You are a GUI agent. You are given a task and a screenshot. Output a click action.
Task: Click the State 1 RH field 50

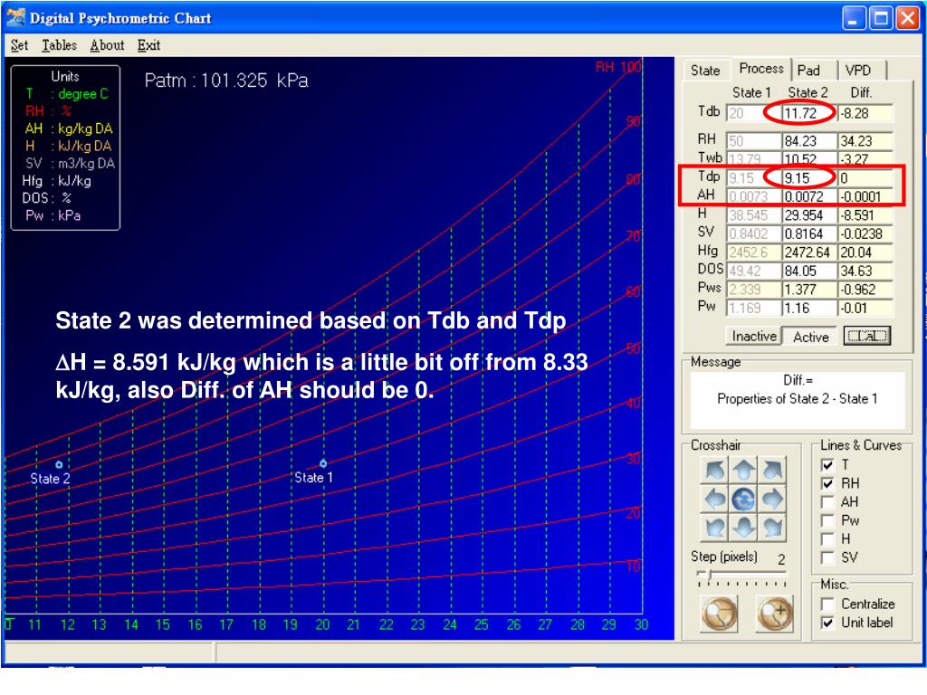pyautogui.click(x=753, y=141)
